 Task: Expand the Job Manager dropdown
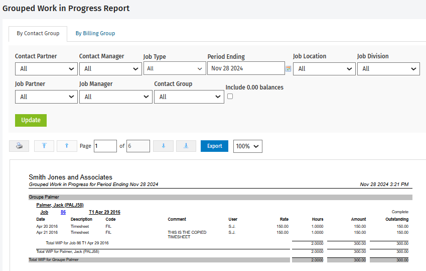[x=116, y=97]
